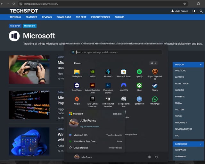The image size is (205, 164).
Task: Open the Downloads nav item
Action: tap(64, 17)
